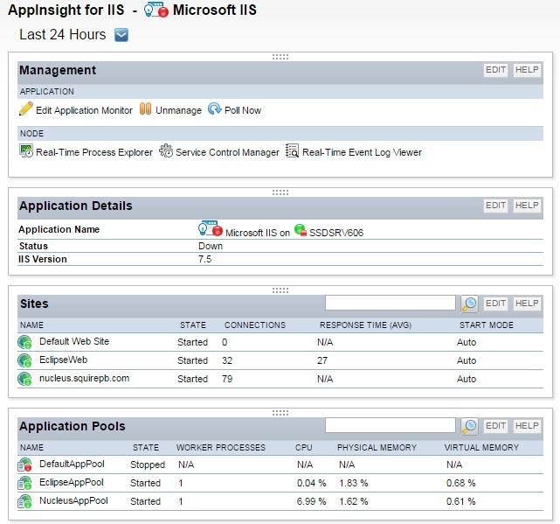Screen dimensions: 560x524
Task: Trigger the Poll Now link
Action: pos(243,110)
